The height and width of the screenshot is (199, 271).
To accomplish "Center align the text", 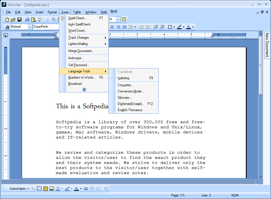I will (112, 27).
